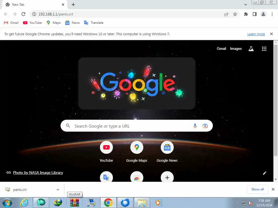Open Google apps grid
This screenshot has width=278, height=208.
pos(264,49)
